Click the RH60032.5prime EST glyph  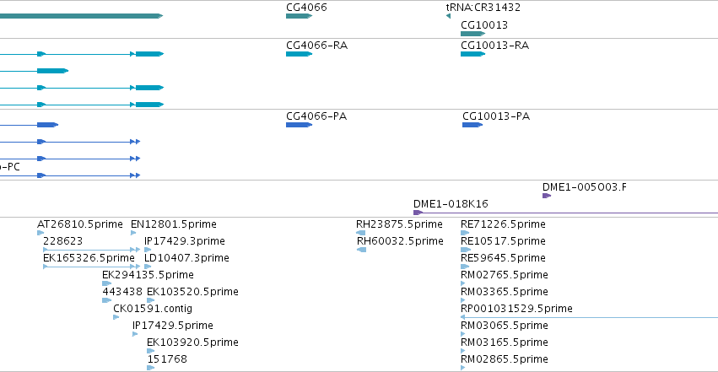pyautogui.click(x=361, y=250)
